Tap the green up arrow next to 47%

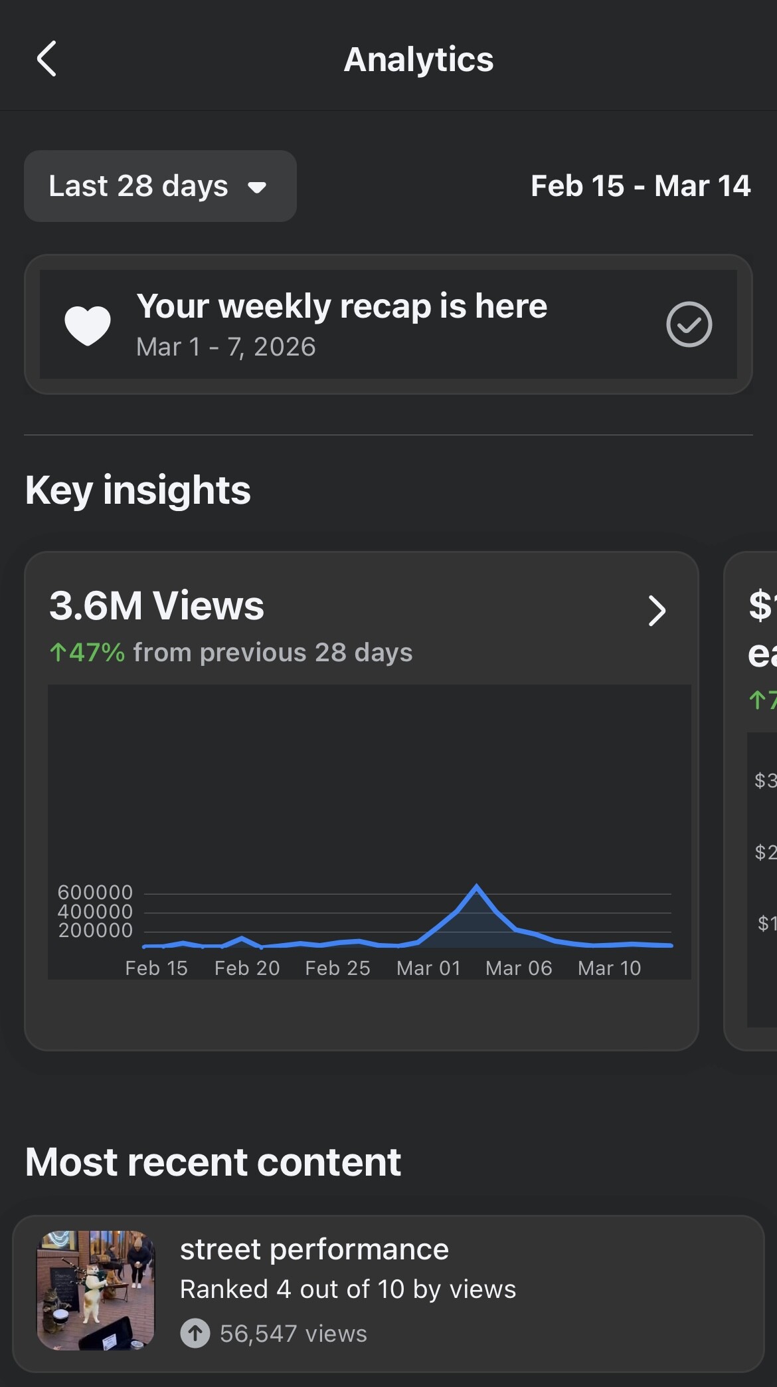(x=58, y=653)
